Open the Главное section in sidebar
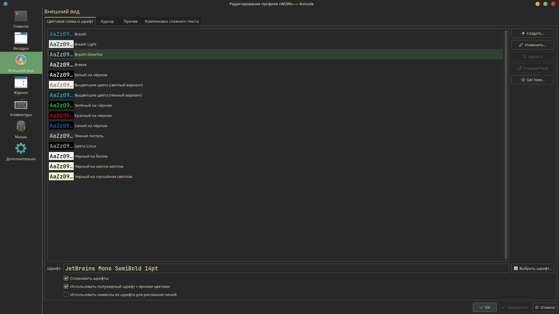The width and height of the screenshot is (559, 314). (x=21, y=19)
